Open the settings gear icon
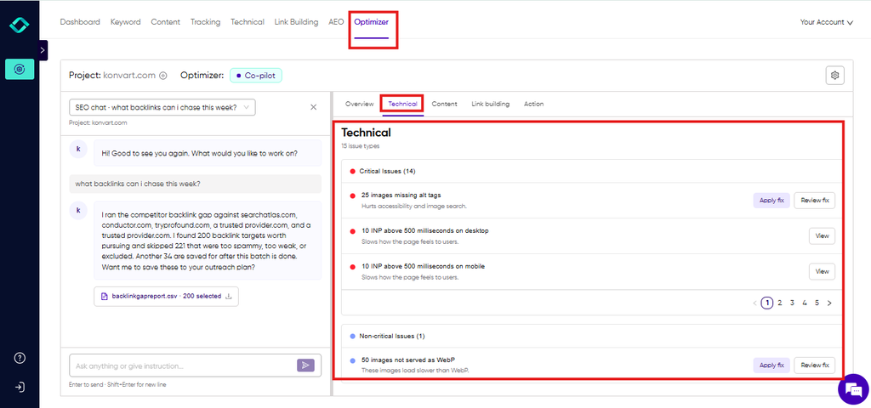 pos(834,76)
